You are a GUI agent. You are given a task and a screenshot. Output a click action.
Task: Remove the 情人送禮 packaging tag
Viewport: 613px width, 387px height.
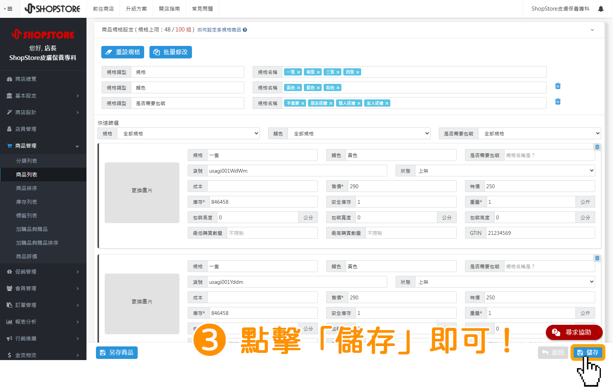coord(359,103)
